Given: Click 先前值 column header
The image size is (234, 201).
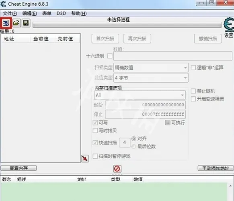Looking at the screenshot, I should [68, 39].
